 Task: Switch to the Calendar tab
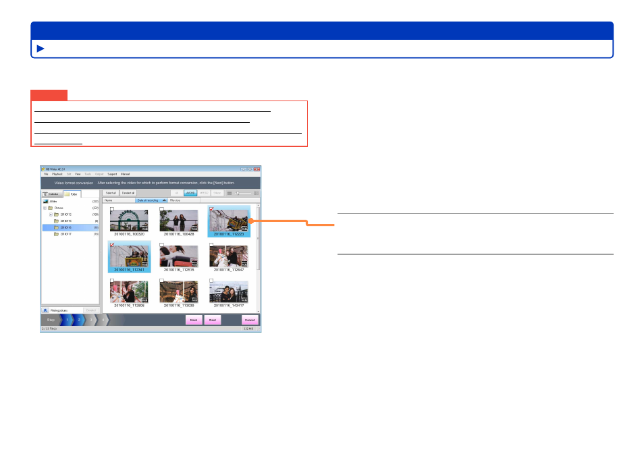52,194
